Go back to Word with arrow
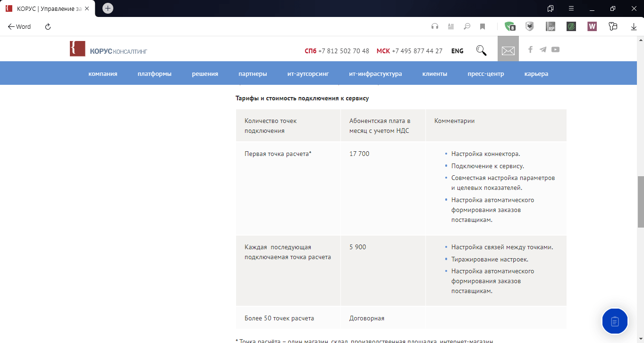644x343 pixels. pos(19,27)
